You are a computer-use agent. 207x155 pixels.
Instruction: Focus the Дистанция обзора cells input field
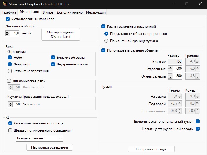tap(15, 33)
